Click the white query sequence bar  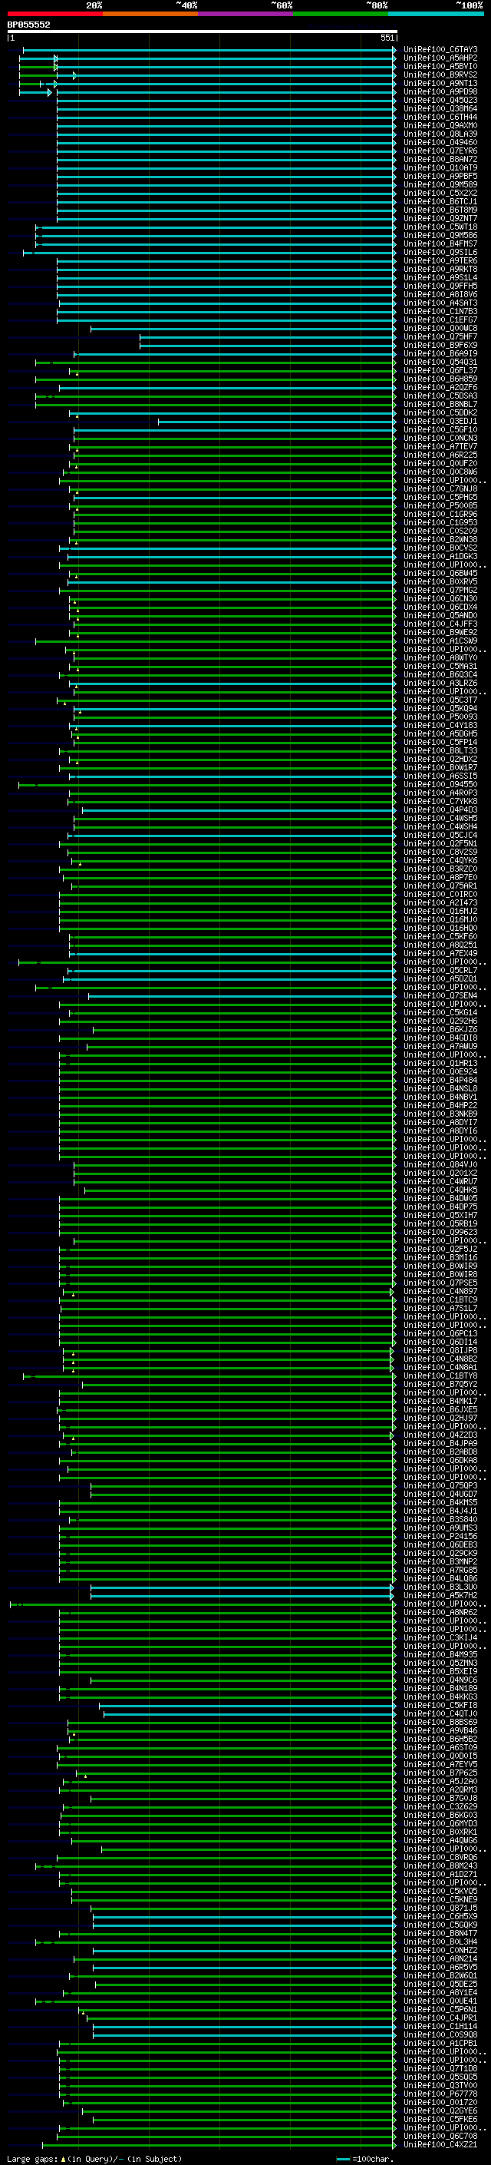pyautogui.click(x=203, y=32)
